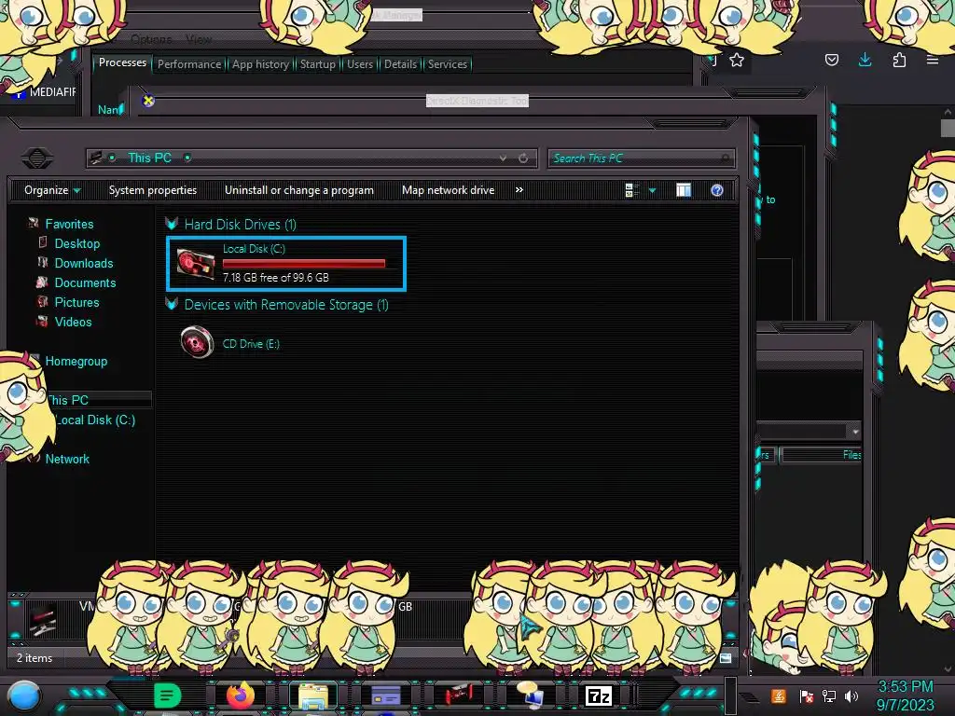
Task: Click the volume speaker tray icon
Action: click(x=851, y=695)
